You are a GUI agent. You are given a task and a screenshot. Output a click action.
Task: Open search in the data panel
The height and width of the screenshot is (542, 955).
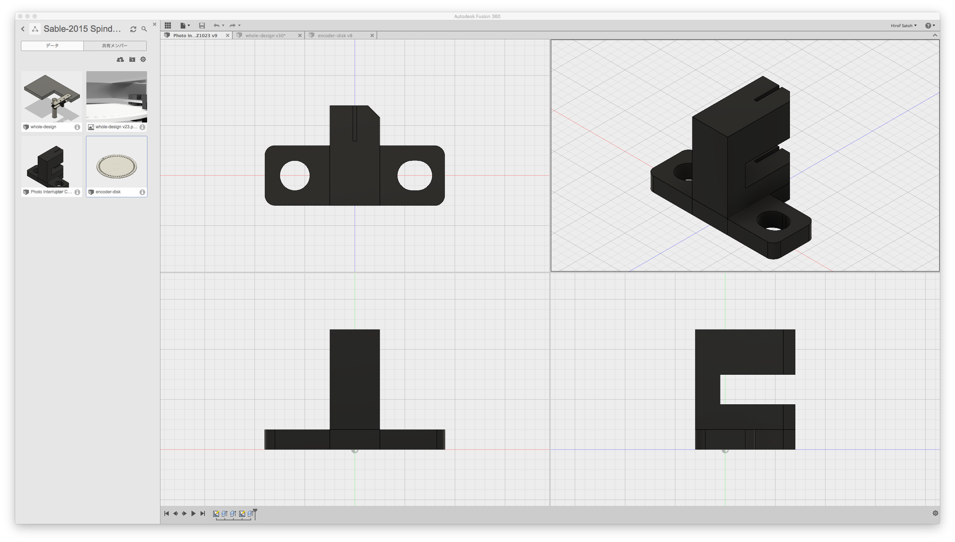tap(144, 29)
